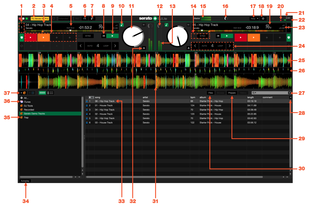Toggle the right deck green music note keylock
Viewport: 311px width, 208px height.
166,25
